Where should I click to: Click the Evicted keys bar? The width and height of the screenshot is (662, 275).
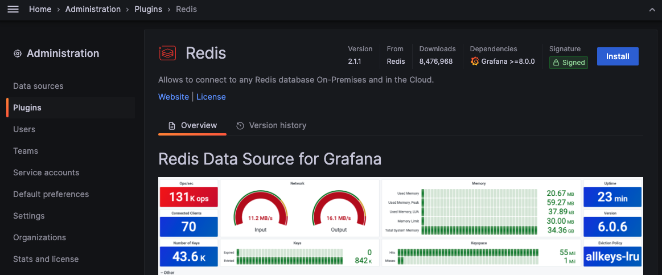[x=290, y=261]
